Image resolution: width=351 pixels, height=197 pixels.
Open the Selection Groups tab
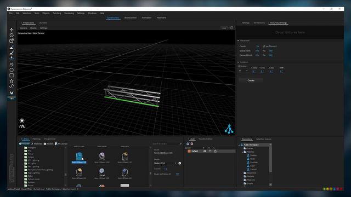263,139
